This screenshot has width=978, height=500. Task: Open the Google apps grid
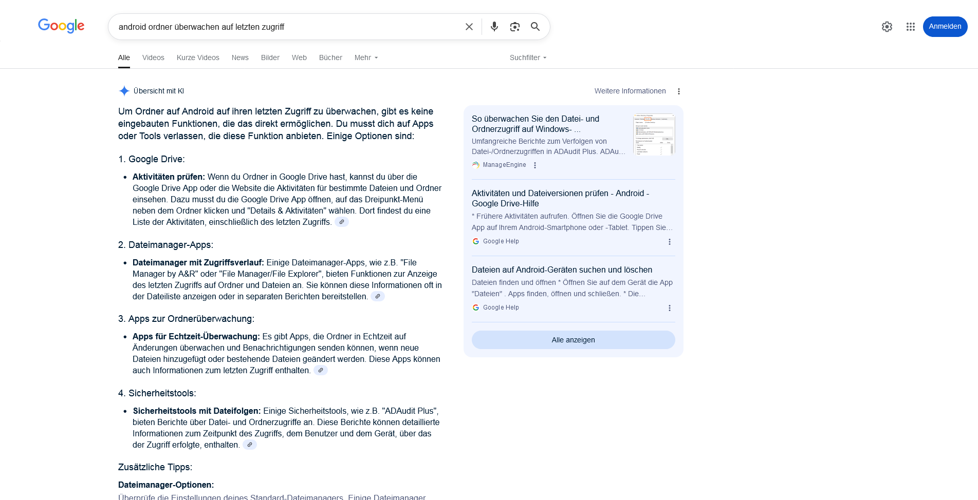[911, 26]
